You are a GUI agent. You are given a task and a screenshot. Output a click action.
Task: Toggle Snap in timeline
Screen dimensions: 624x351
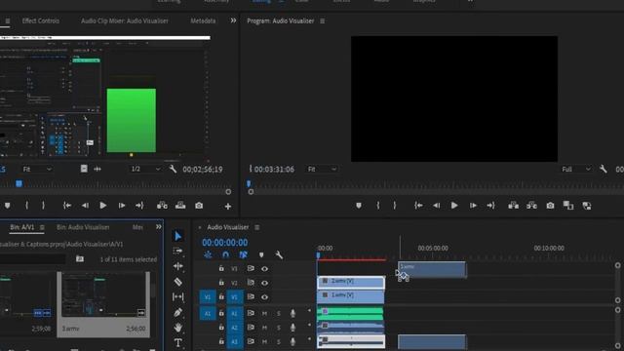pos(225,254)
